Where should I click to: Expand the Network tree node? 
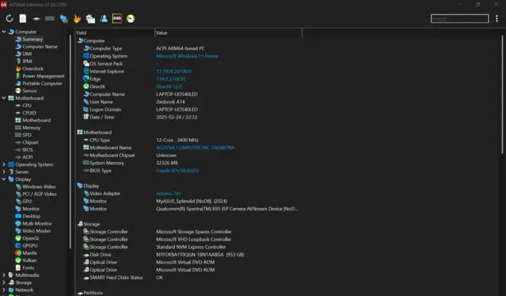click(4, 290)
